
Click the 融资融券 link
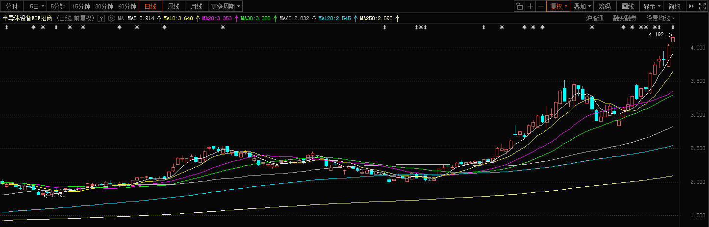(x=625, y=18)
